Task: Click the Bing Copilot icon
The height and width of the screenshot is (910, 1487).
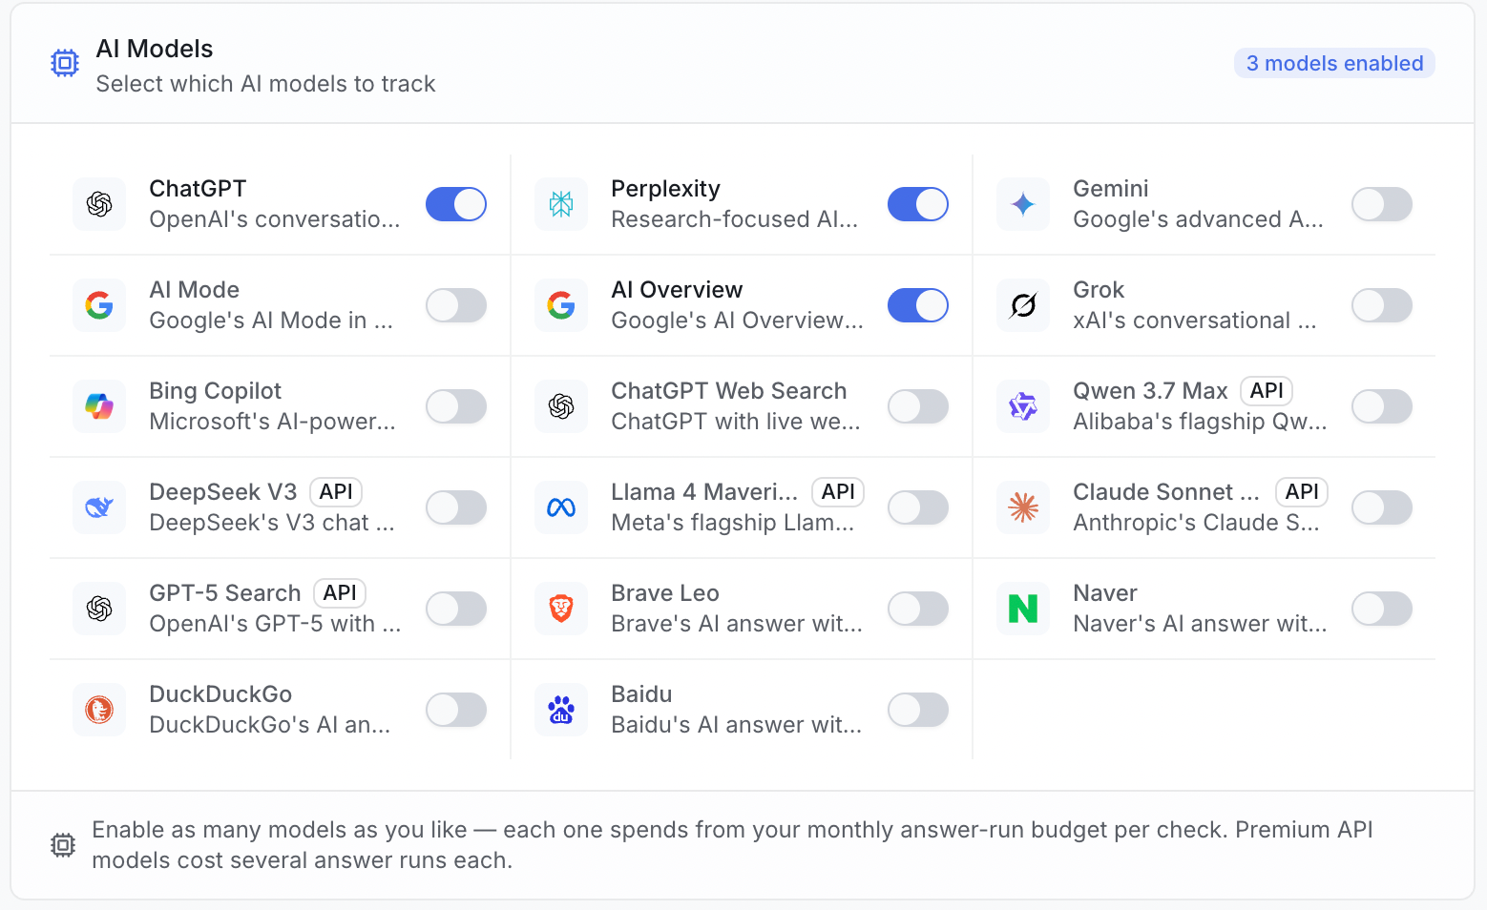Action: 99,406
